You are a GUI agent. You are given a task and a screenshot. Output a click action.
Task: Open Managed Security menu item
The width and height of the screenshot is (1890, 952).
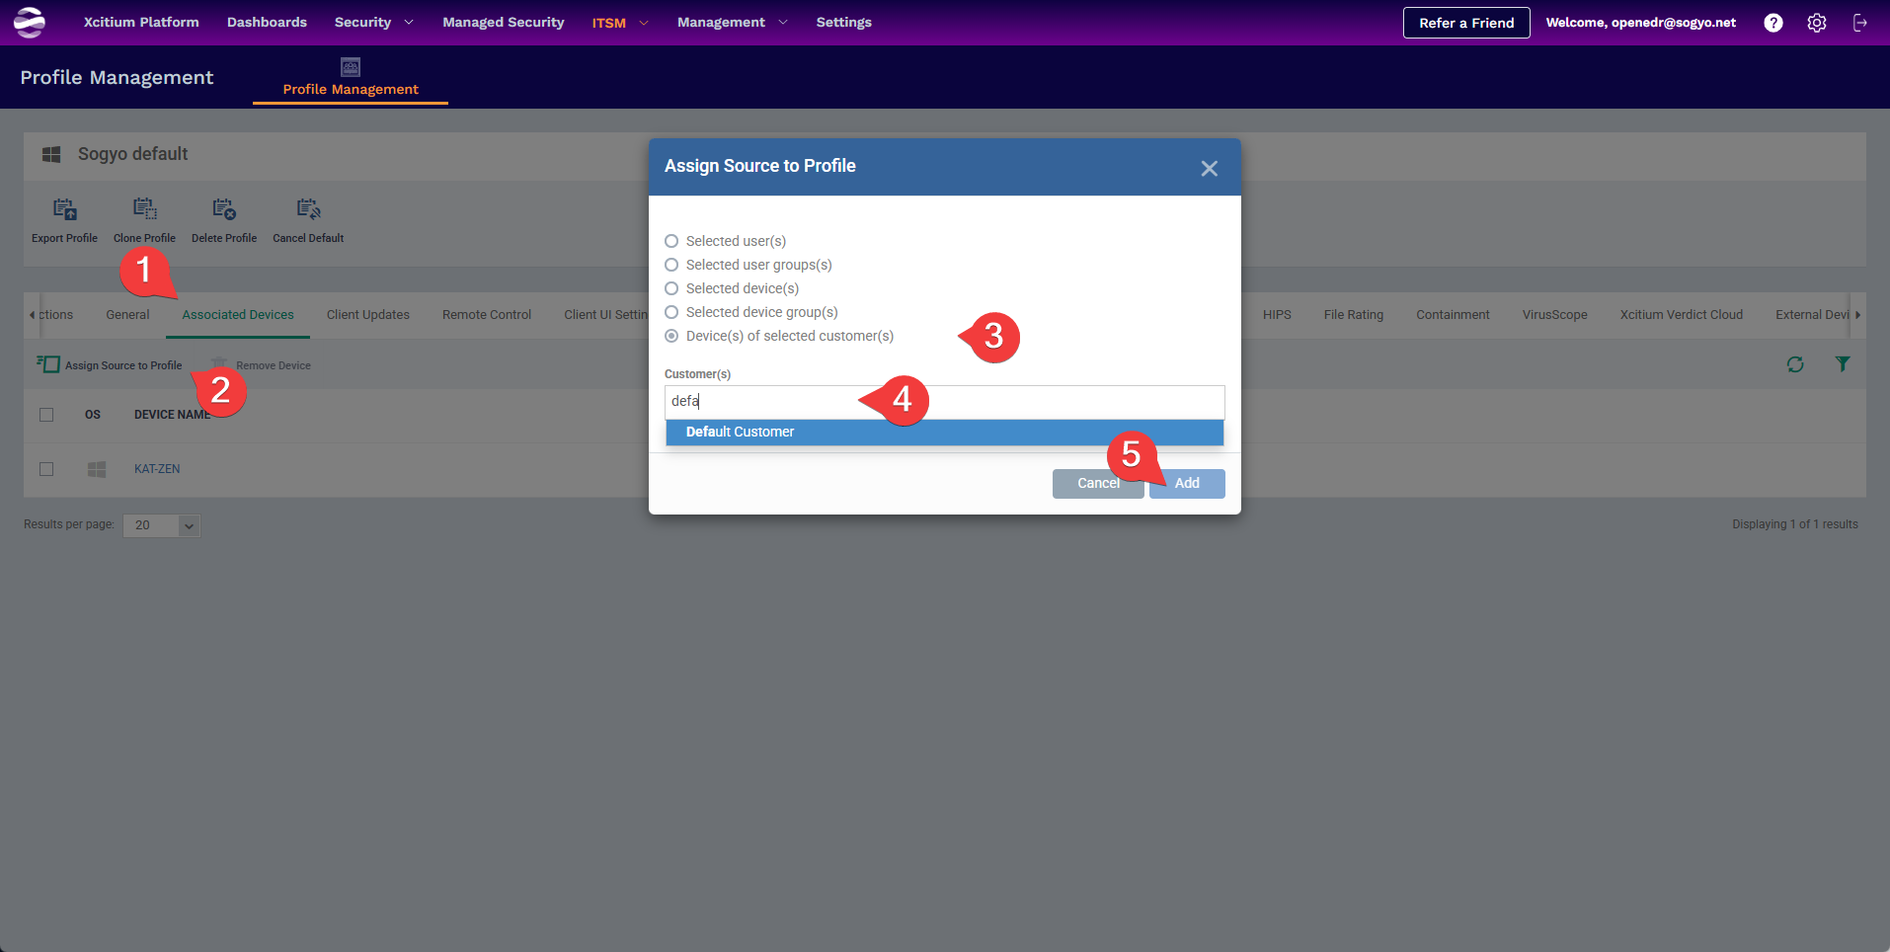(x=504, y=22)
